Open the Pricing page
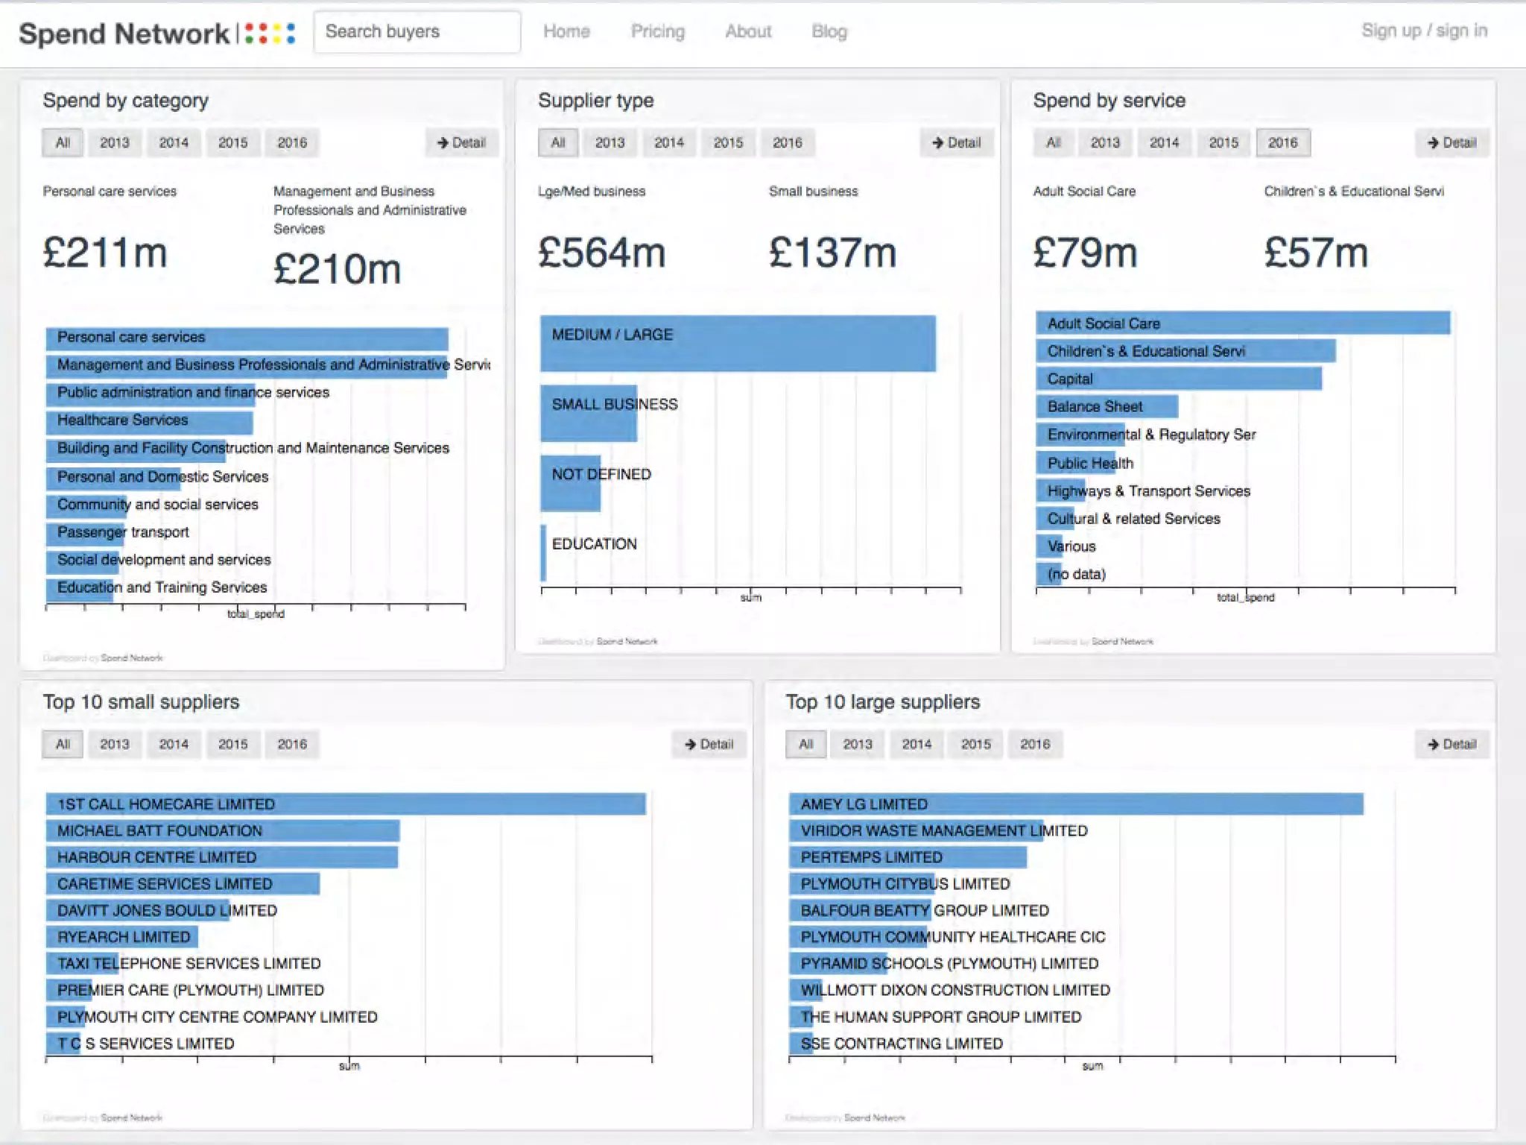The height and width of the screenshot is (1145, 1526). point(657,31)
